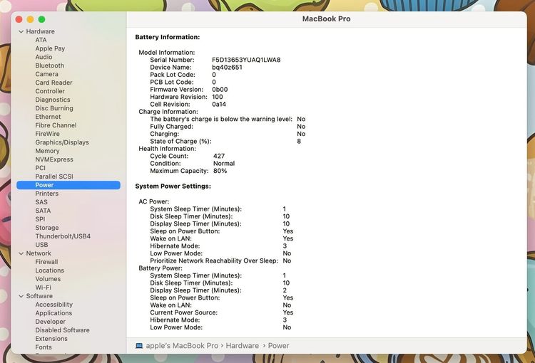Click the Network category label
The width and height of the screenshot is (535, 363).
[x=39, y=253]
